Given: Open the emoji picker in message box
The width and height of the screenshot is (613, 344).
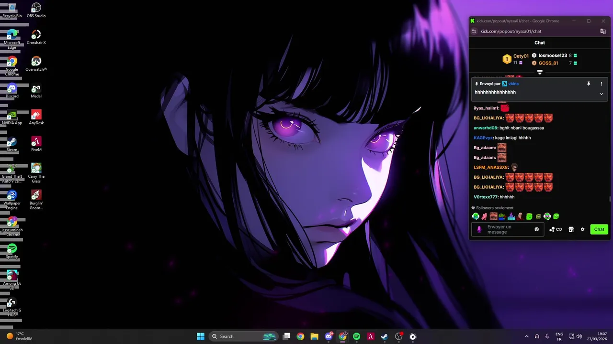Looking at the screenshot, I should point(536,229).
